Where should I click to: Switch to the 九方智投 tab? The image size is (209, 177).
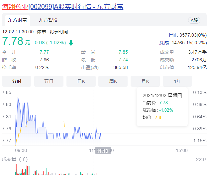48,20
